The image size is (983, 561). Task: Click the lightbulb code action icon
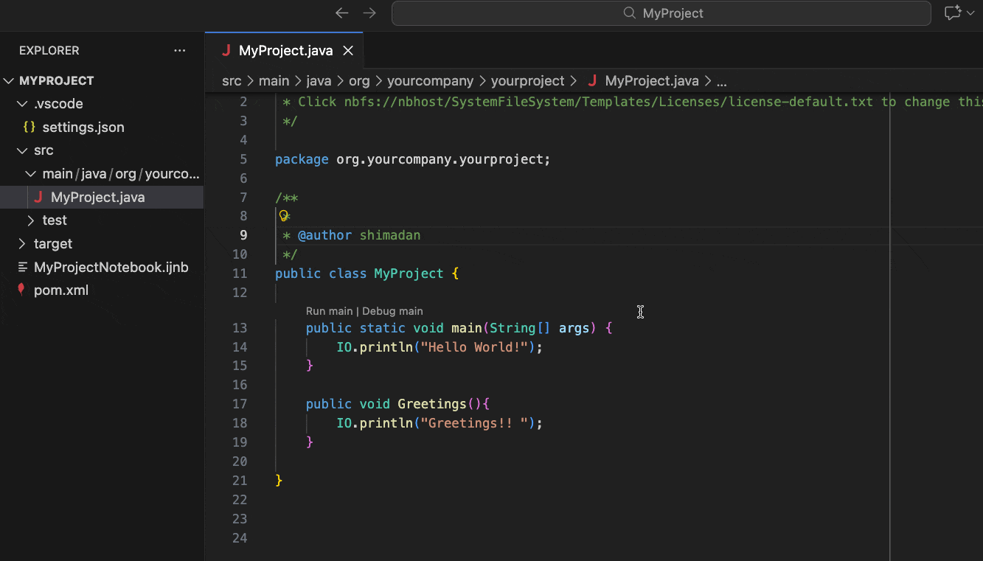click(x=283, y=216)
